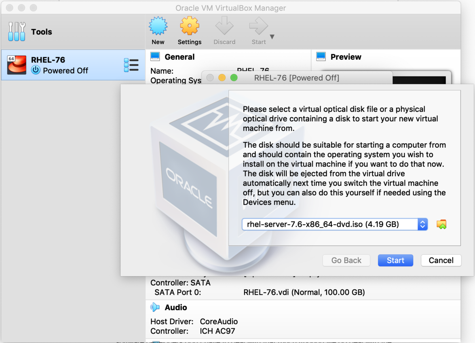Click the New virtual machine icon

click(158, 26)
